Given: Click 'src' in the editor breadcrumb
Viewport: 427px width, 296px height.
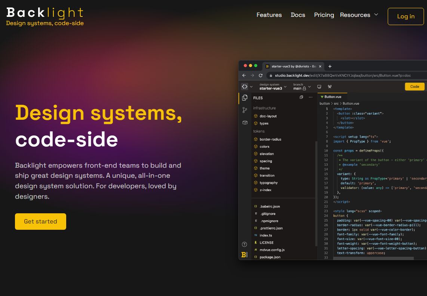Looking at the screenshot, I should (x=336, y=104).
